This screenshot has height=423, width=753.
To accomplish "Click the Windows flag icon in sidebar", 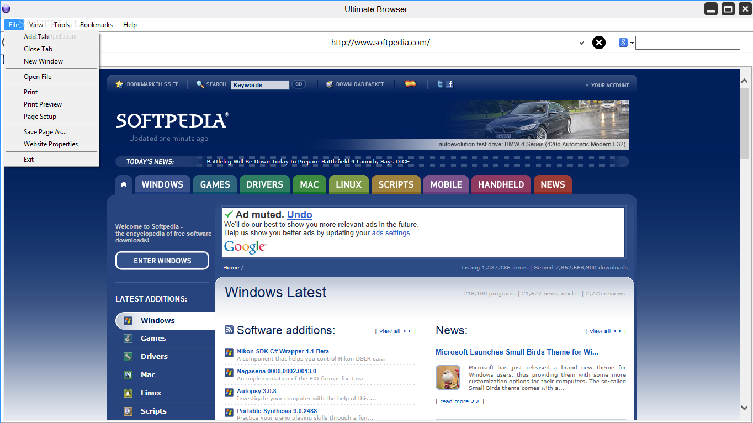I will [128, 320].
